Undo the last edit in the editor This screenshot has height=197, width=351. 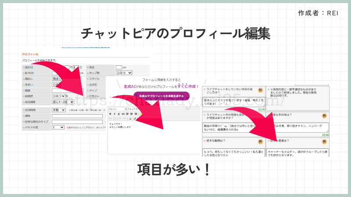click(x=120, y=119)
